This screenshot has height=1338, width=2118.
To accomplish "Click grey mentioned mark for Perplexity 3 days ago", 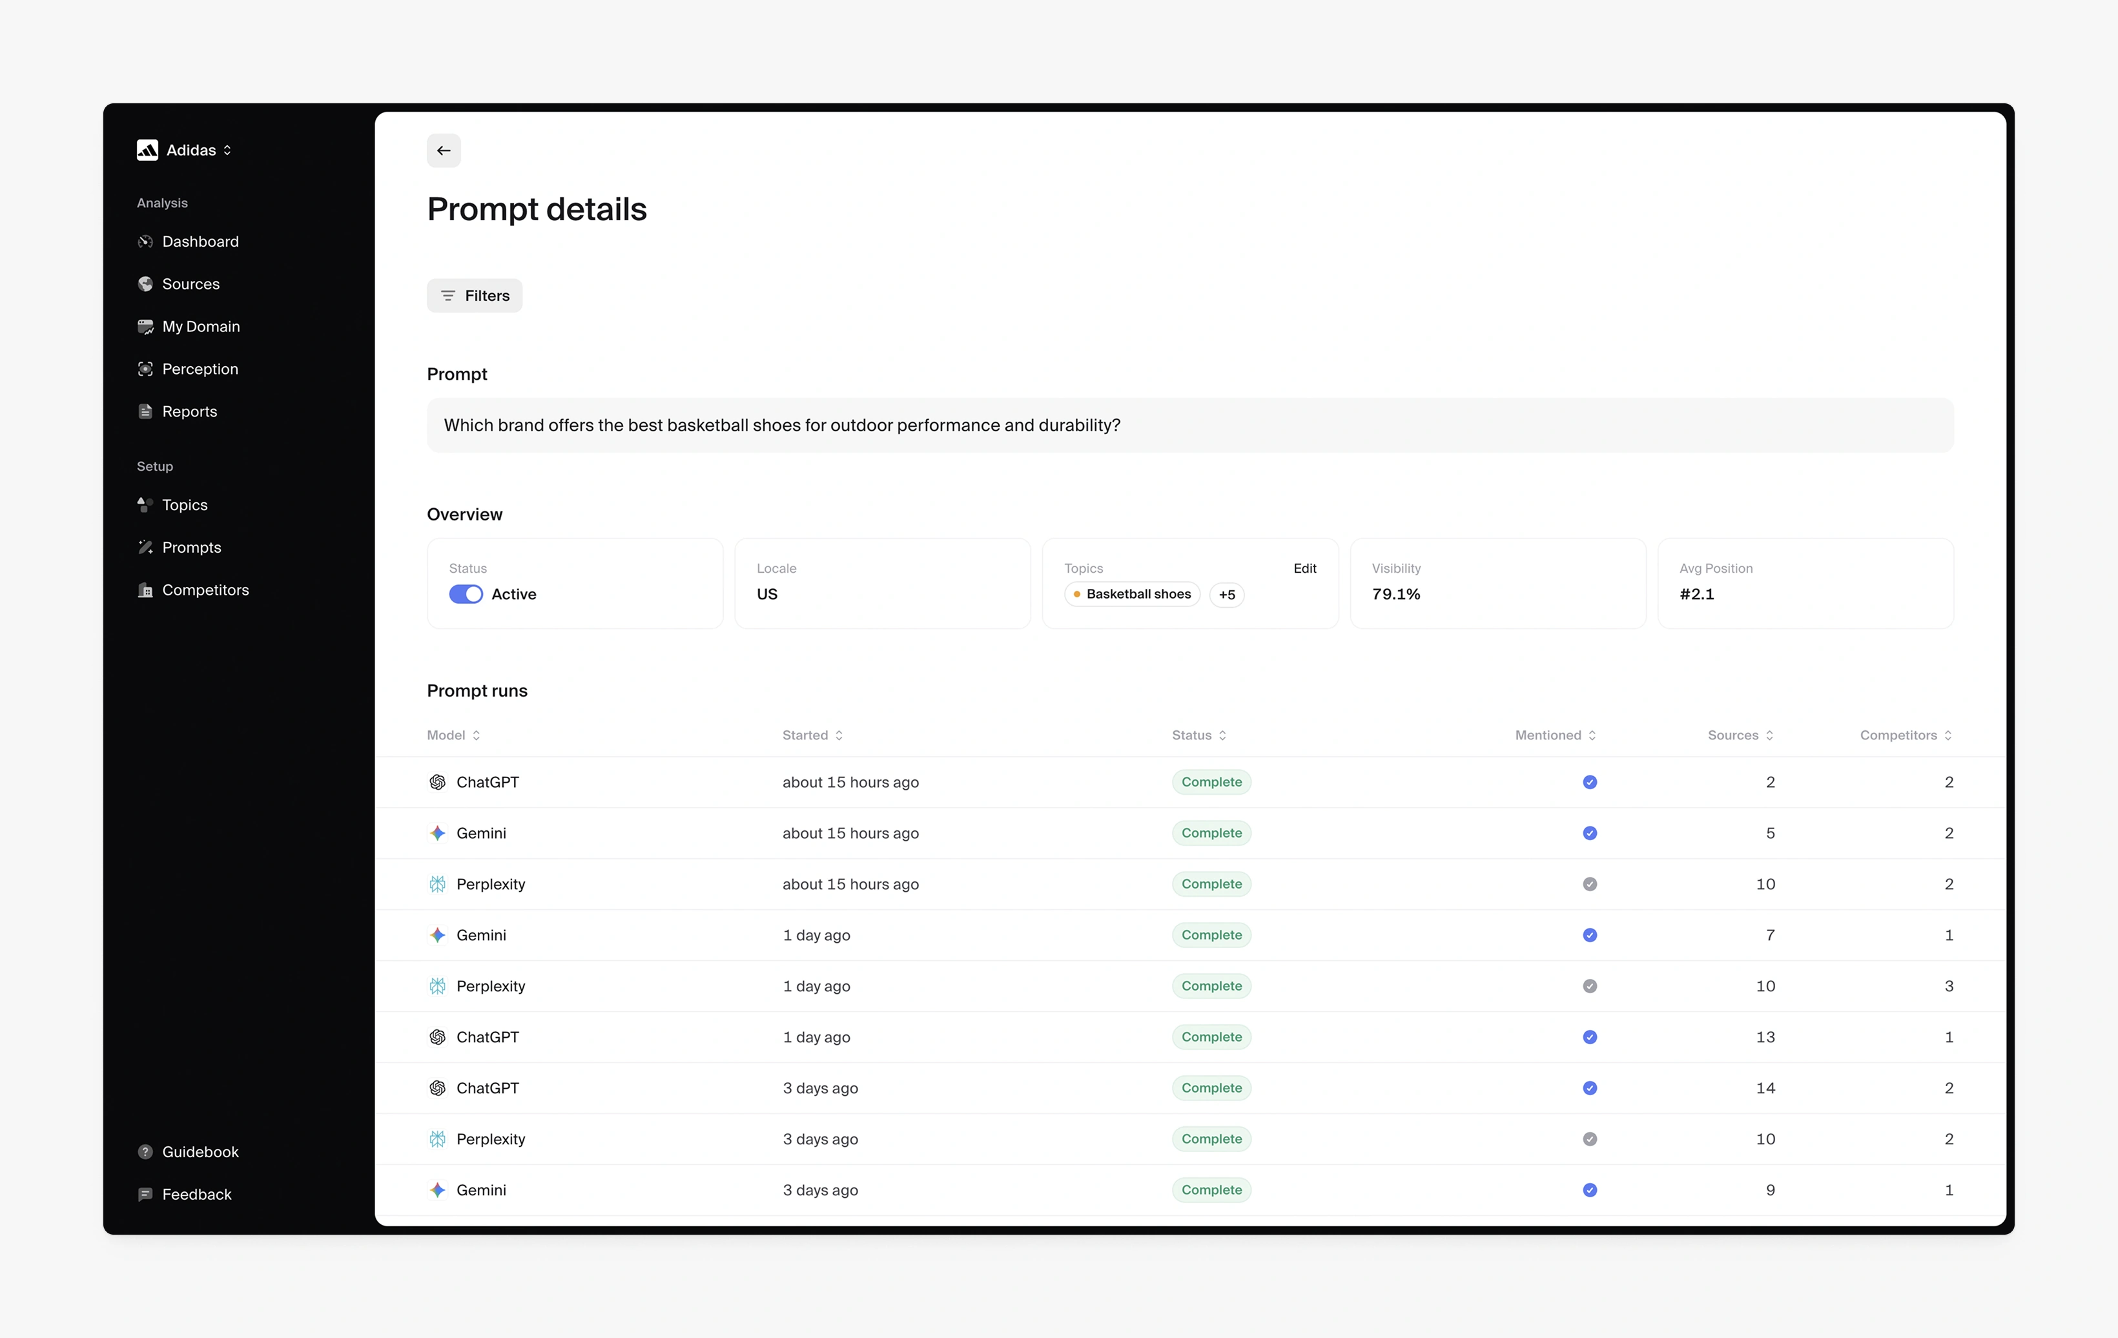I will click(x=1589, y=1139).
